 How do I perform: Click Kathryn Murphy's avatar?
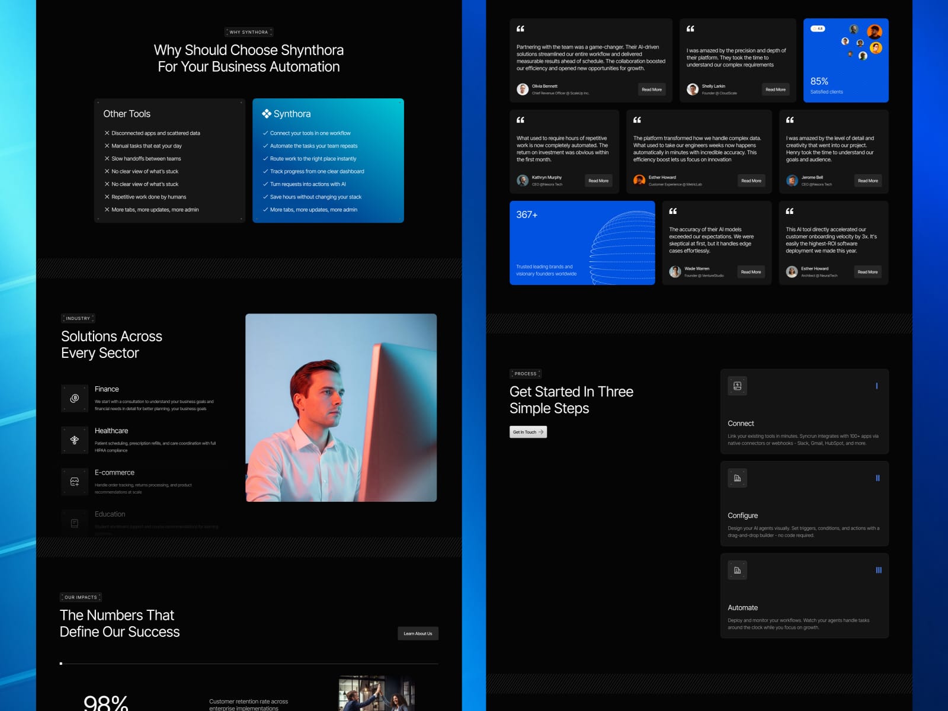(523, 181)
